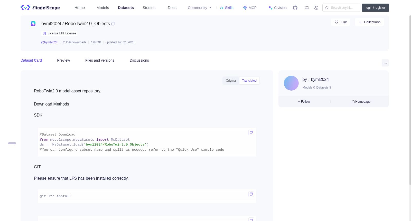The width and height of the screenshot is (411, 221).
Task: Open the three-dots more options button
Action: click(x=385, y=63)
